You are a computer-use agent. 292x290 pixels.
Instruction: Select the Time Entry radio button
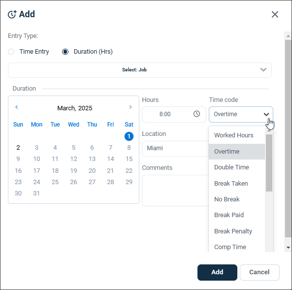tap(11, 52)
